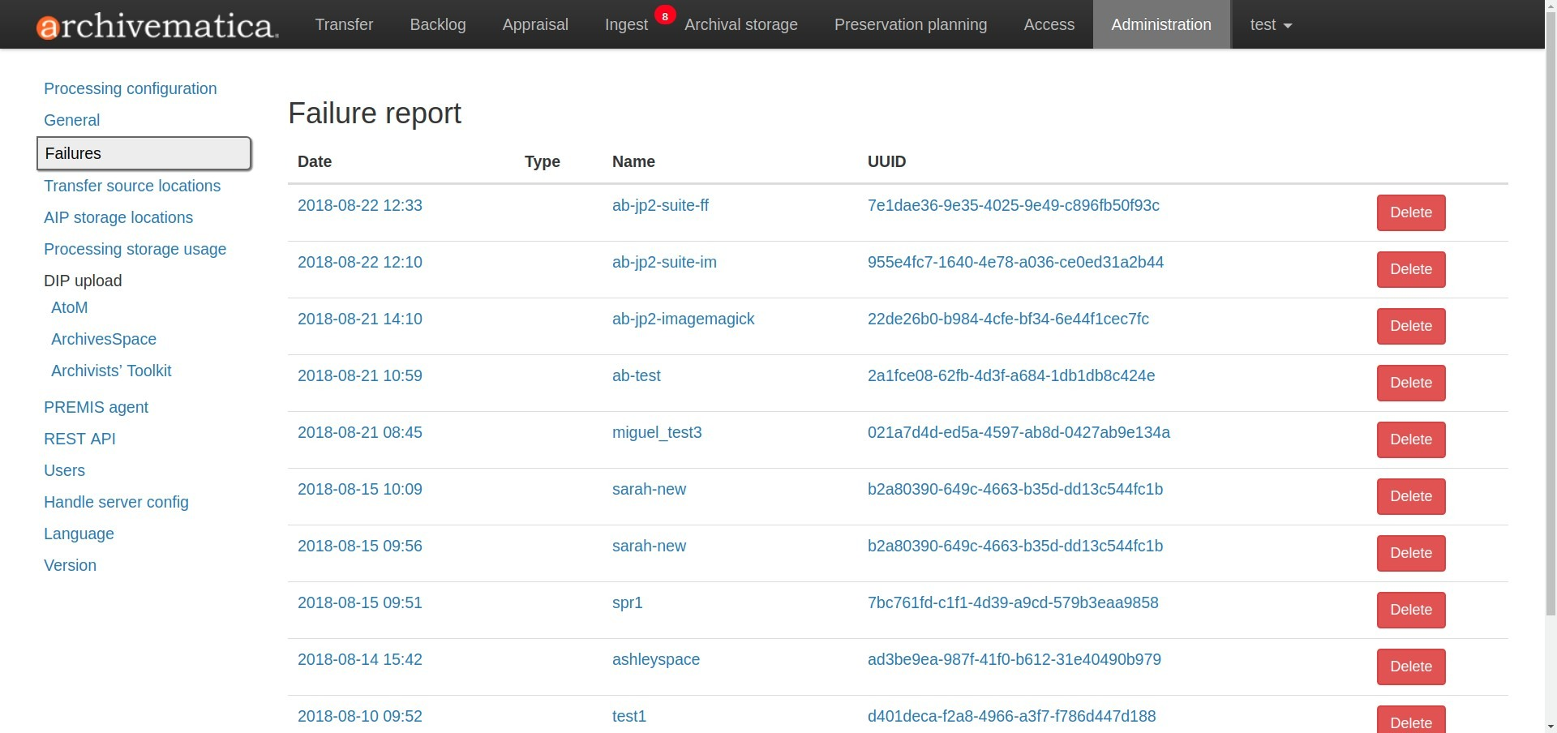Open the Language settings

coord(78,534)
